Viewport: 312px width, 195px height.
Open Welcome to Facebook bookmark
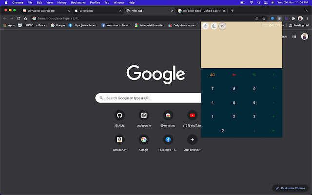[117, 25]
